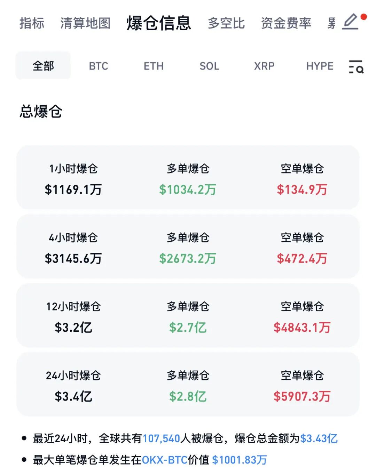Tap the 1小时爆仓 total amount
This screenshot has width=376, height=476.
click(x=73, y=189)
